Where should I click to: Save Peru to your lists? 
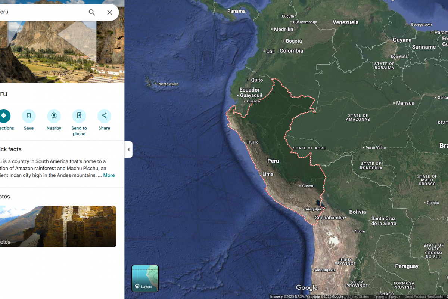coord(29,116)
